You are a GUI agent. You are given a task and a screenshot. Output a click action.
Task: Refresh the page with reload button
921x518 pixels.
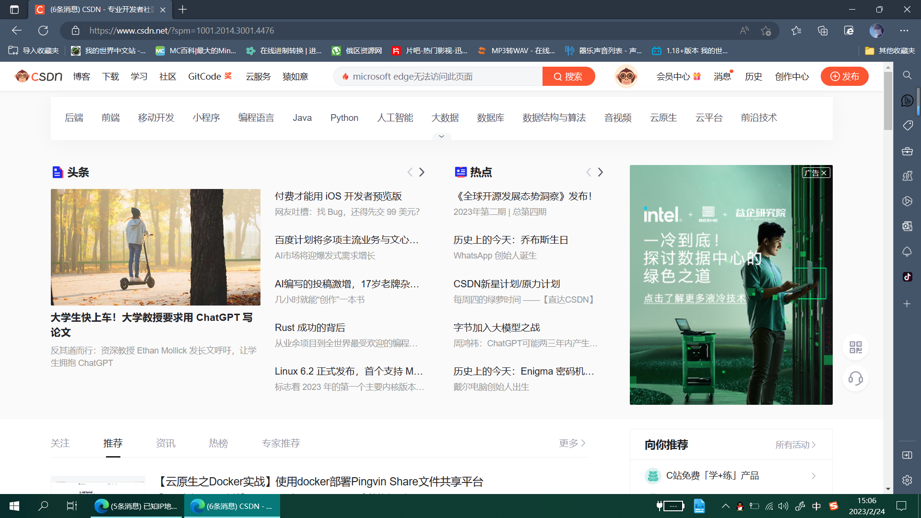click(x=43, y=31)
